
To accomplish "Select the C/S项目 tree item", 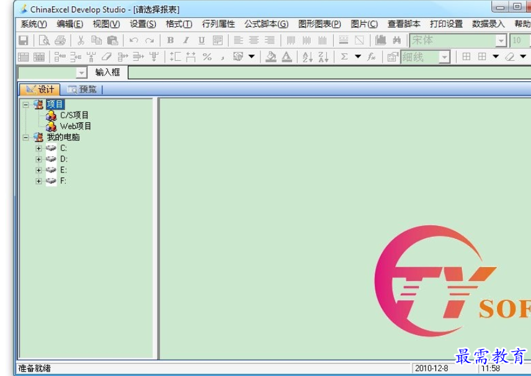I will [x=74, y=115].
